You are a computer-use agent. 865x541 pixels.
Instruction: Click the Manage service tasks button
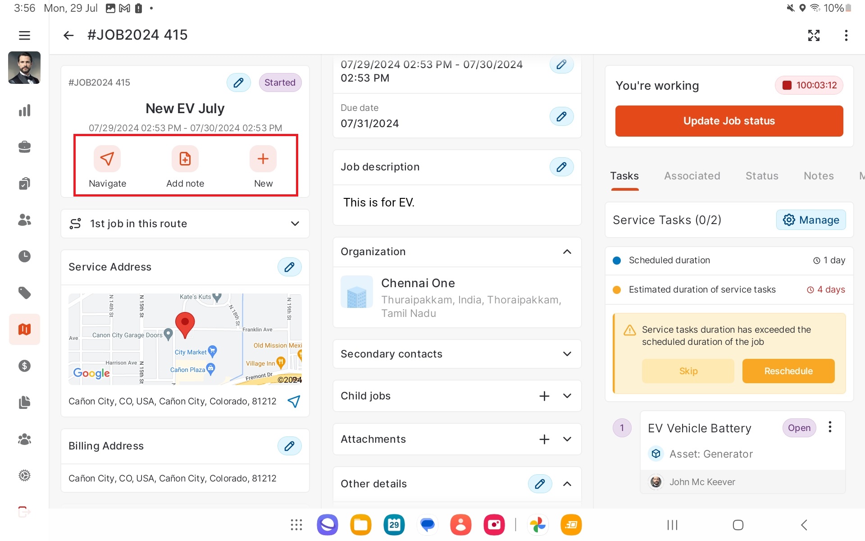[x=810, y=220]
